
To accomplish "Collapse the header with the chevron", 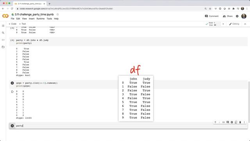I will click(245, 24).
